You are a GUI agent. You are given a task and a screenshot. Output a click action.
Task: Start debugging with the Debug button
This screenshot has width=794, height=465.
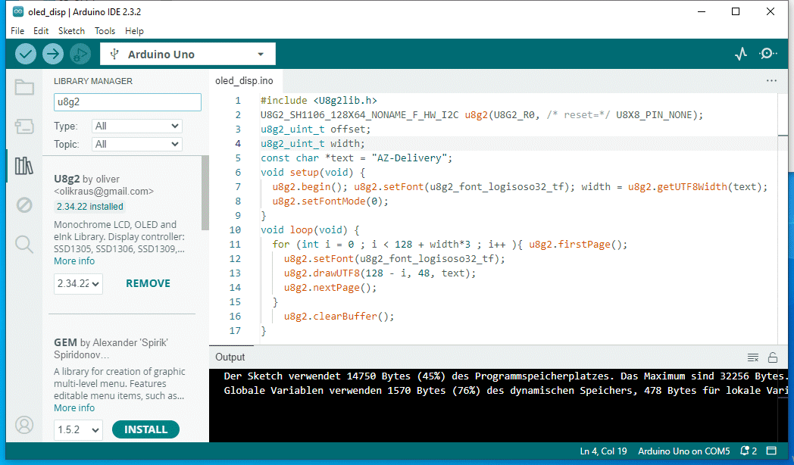(x=80, y=54)
